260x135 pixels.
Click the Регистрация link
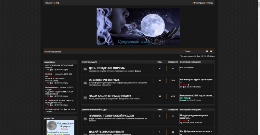click(x=200, y=3)
